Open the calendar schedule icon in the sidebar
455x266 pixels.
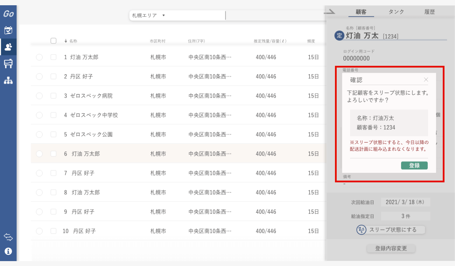tap(8, 30)
